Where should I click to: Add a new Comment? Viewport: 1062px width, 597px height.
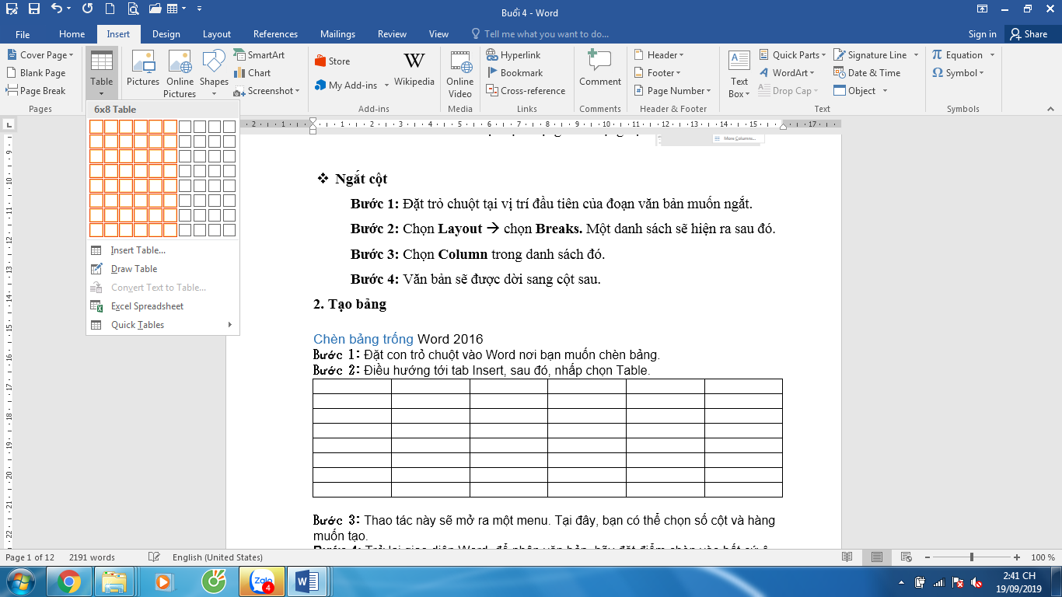600,68
